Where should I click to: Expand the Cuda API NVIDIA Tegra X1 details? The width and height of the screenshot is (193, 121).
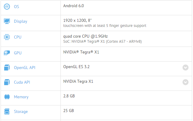(x=186, y=82)
